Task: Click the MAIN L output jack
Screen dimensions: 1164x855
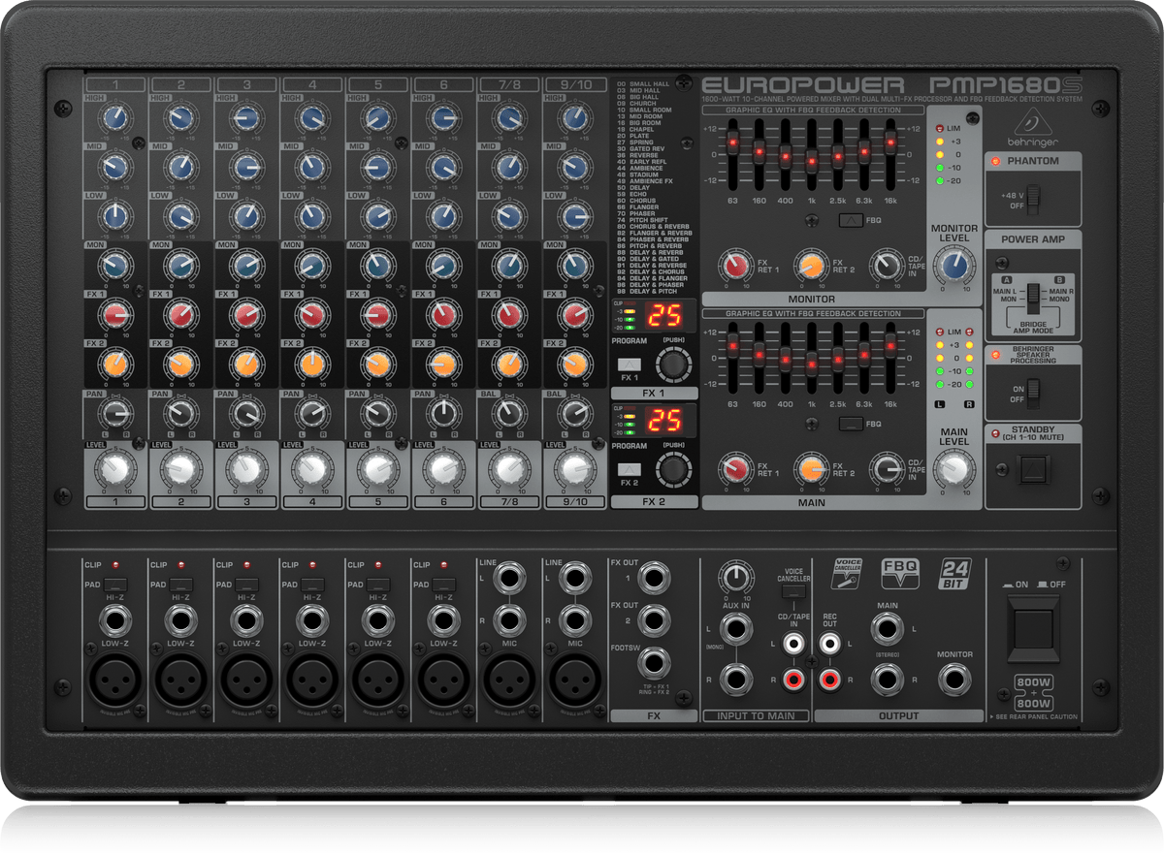Action: click(886, 631)
